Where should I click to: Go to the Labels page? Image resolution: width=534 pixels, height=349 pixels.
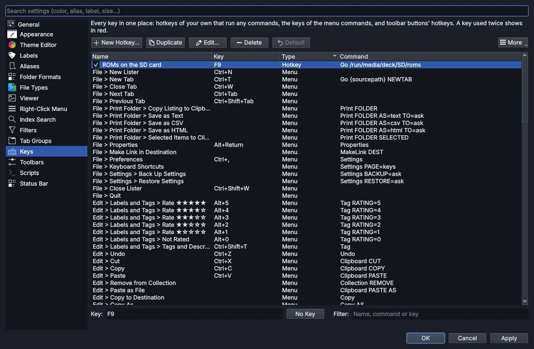click(x=47, y=55)
